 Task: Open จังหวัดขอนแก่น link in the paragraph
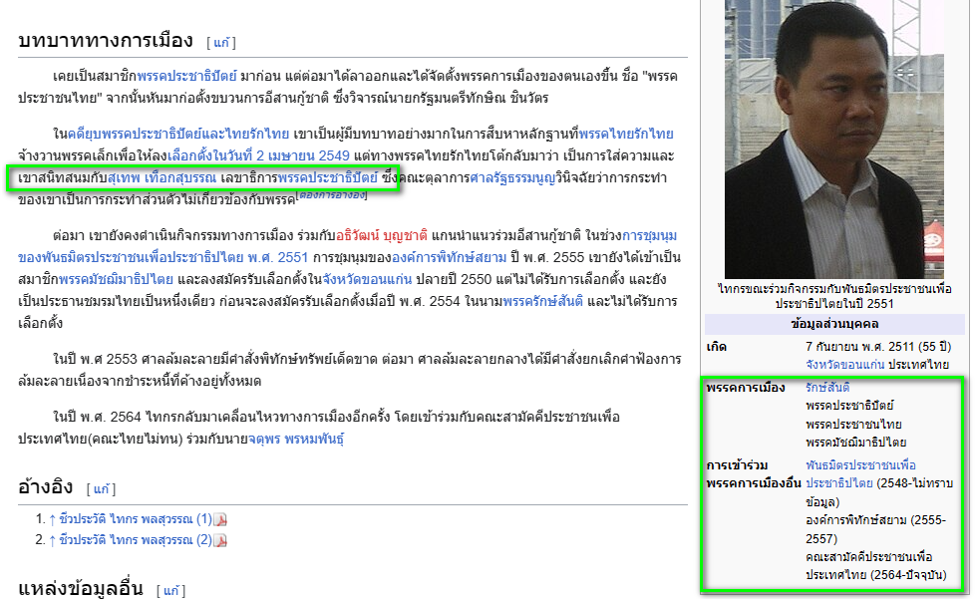pyautogui.click(x=367, y=280)
